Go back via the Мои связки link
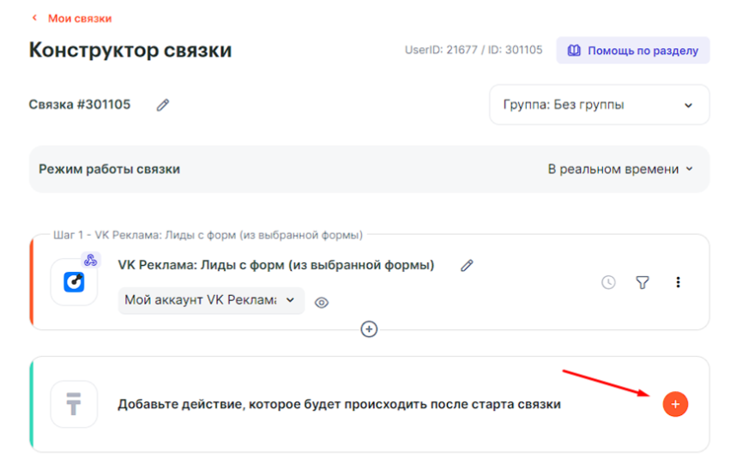Screen dimensions: 742x470 click(x=77, y=18)
